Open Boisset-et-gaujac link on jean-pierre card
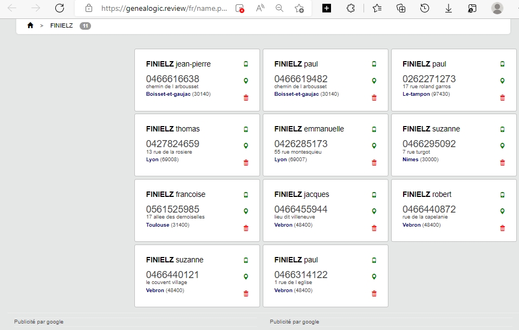 pyautogui.click(x=168, y=94)
